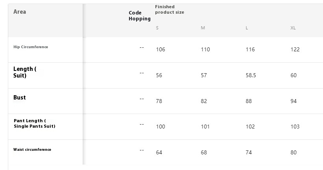Screen dimensions: 323x170
Task: Click the bust value 94 cell
Action: [293, 101]
